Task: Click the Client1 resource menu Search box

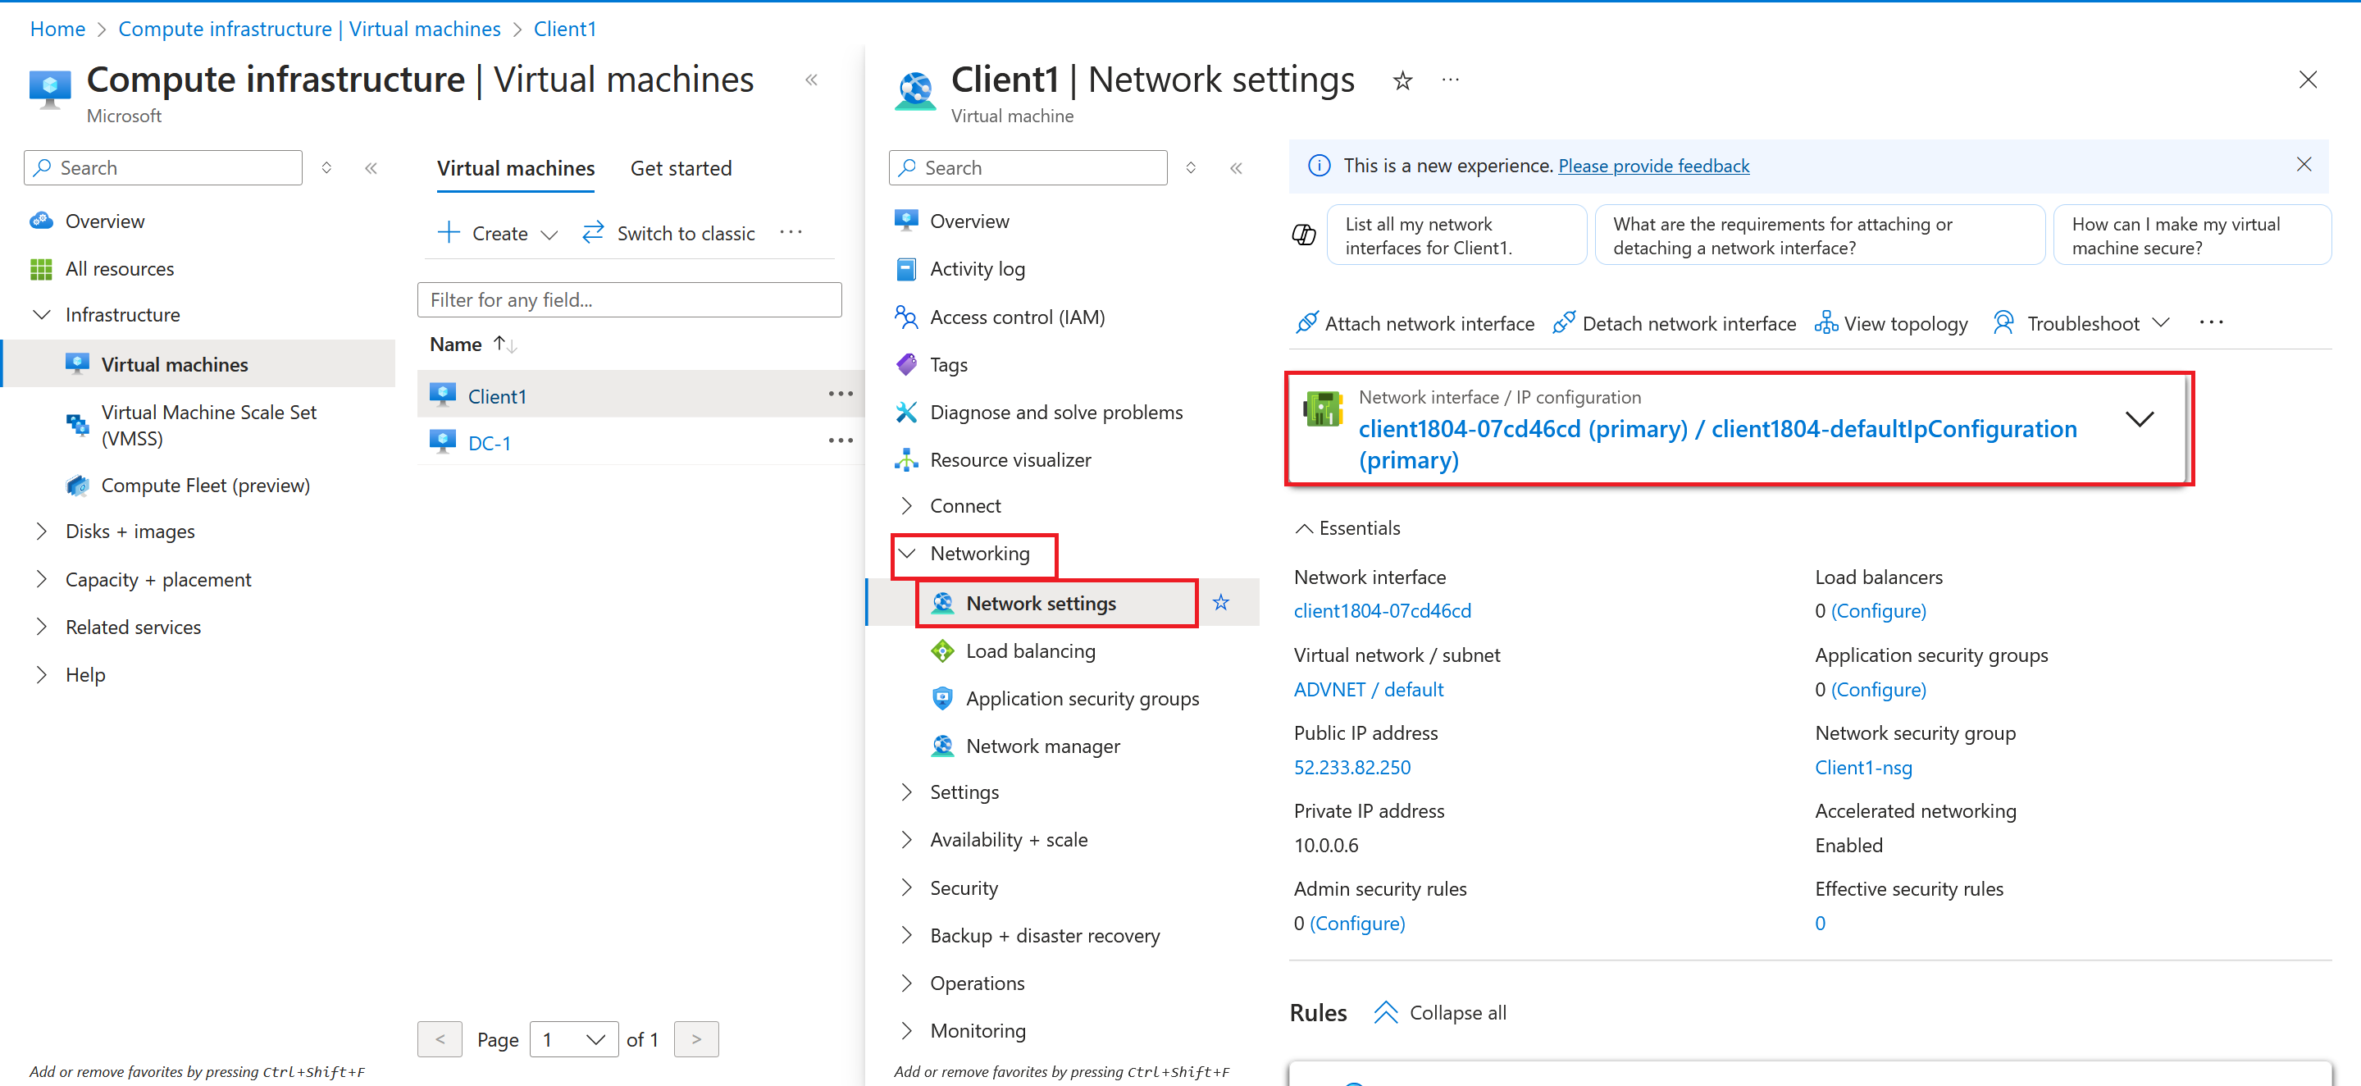Action: pos(1028,167)
